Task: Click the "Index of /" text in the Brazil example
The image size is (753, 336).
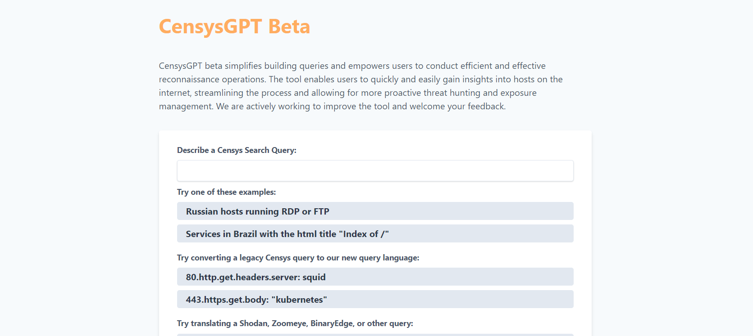Action: click(x=364, y=234)
